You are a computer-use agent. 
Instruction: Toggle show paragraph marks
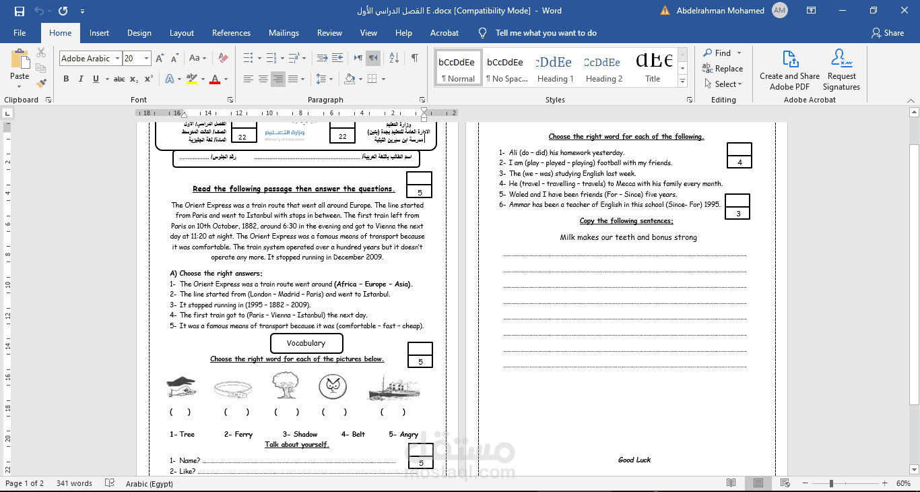[415, 58]
